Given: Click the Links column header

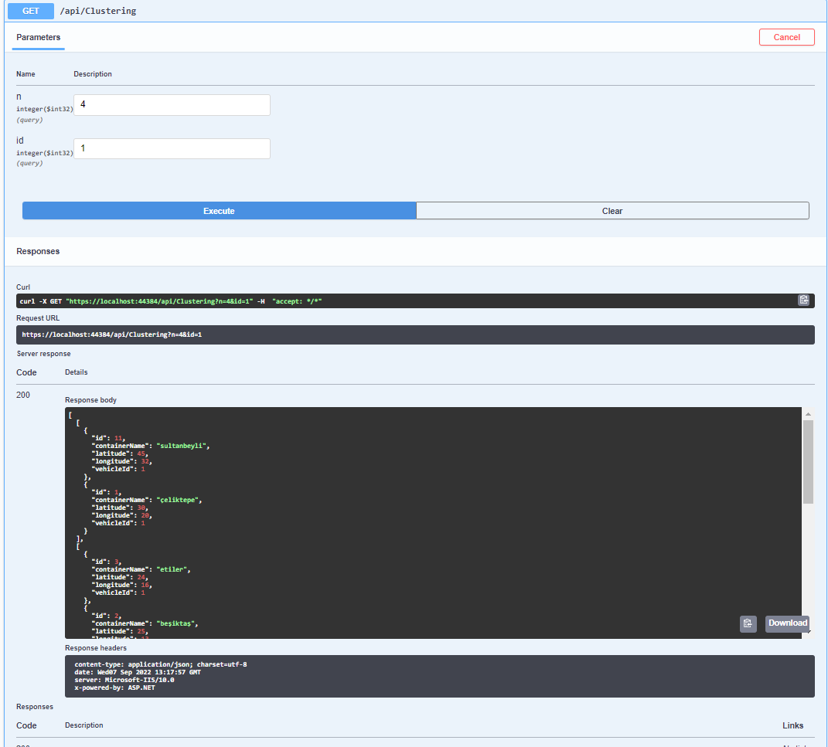Looking at the screenshot, I should (x=792, y=725).
